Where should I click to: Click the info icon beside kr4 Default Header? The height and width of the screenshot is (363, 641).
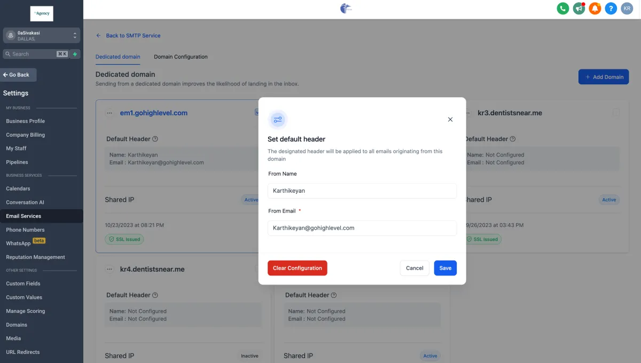155,295
